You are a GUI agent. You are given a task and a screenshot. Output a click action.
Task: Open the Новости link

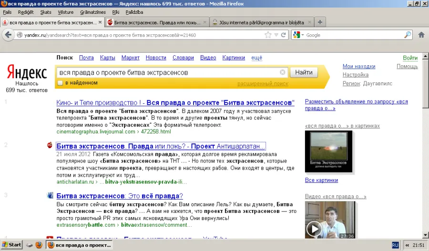point(156,58)
